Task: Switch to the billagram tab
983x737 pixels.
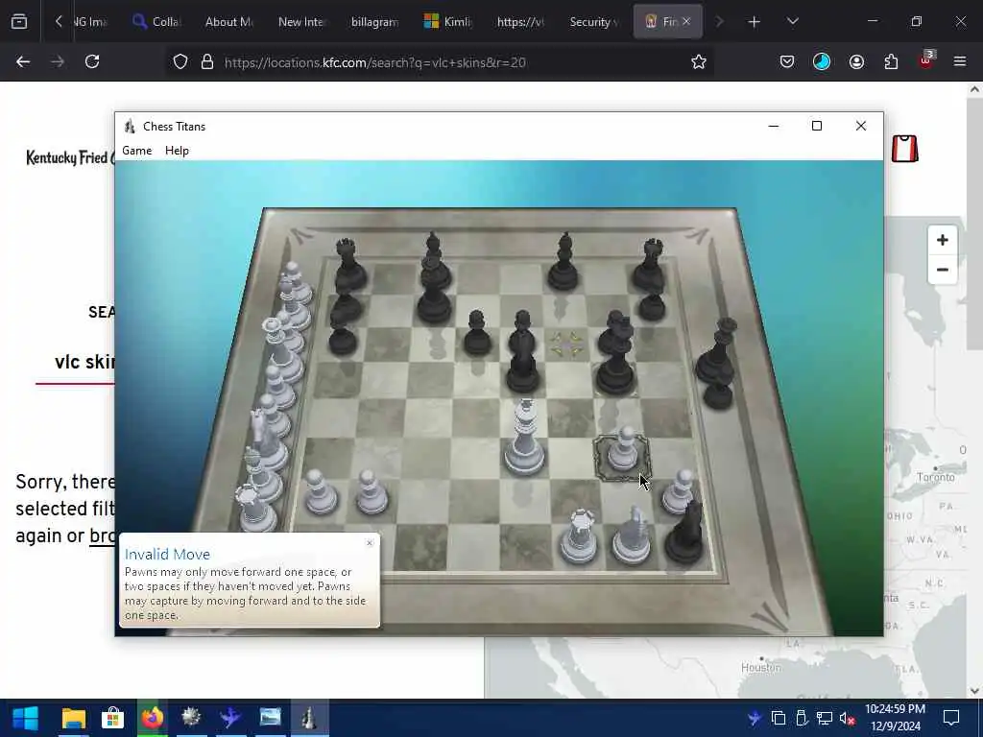Action: [x=374, y=22]
